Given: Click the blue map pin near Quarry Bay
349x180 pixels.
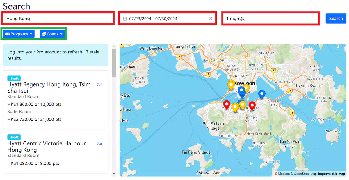Looking at the screenshot, I should 261,94.
